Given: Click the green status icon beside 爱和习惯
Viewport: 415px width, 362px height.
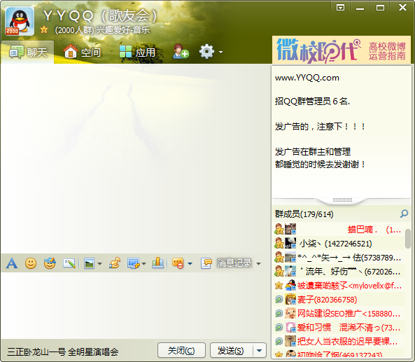Looking at the screenshot, I should pyautogui.click(x=279, y=328).
